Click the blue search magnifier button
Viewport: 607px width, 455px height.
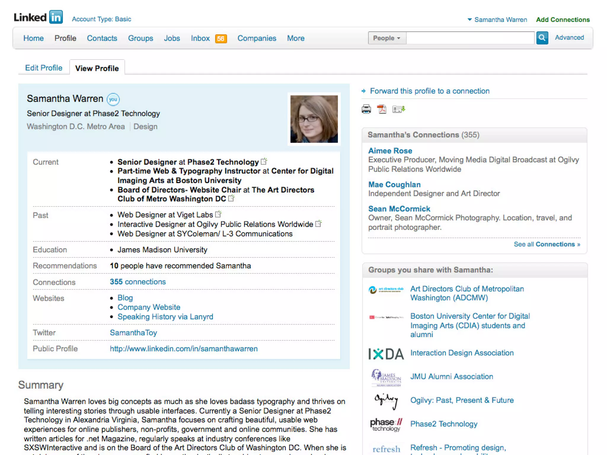tap(542, 38)
